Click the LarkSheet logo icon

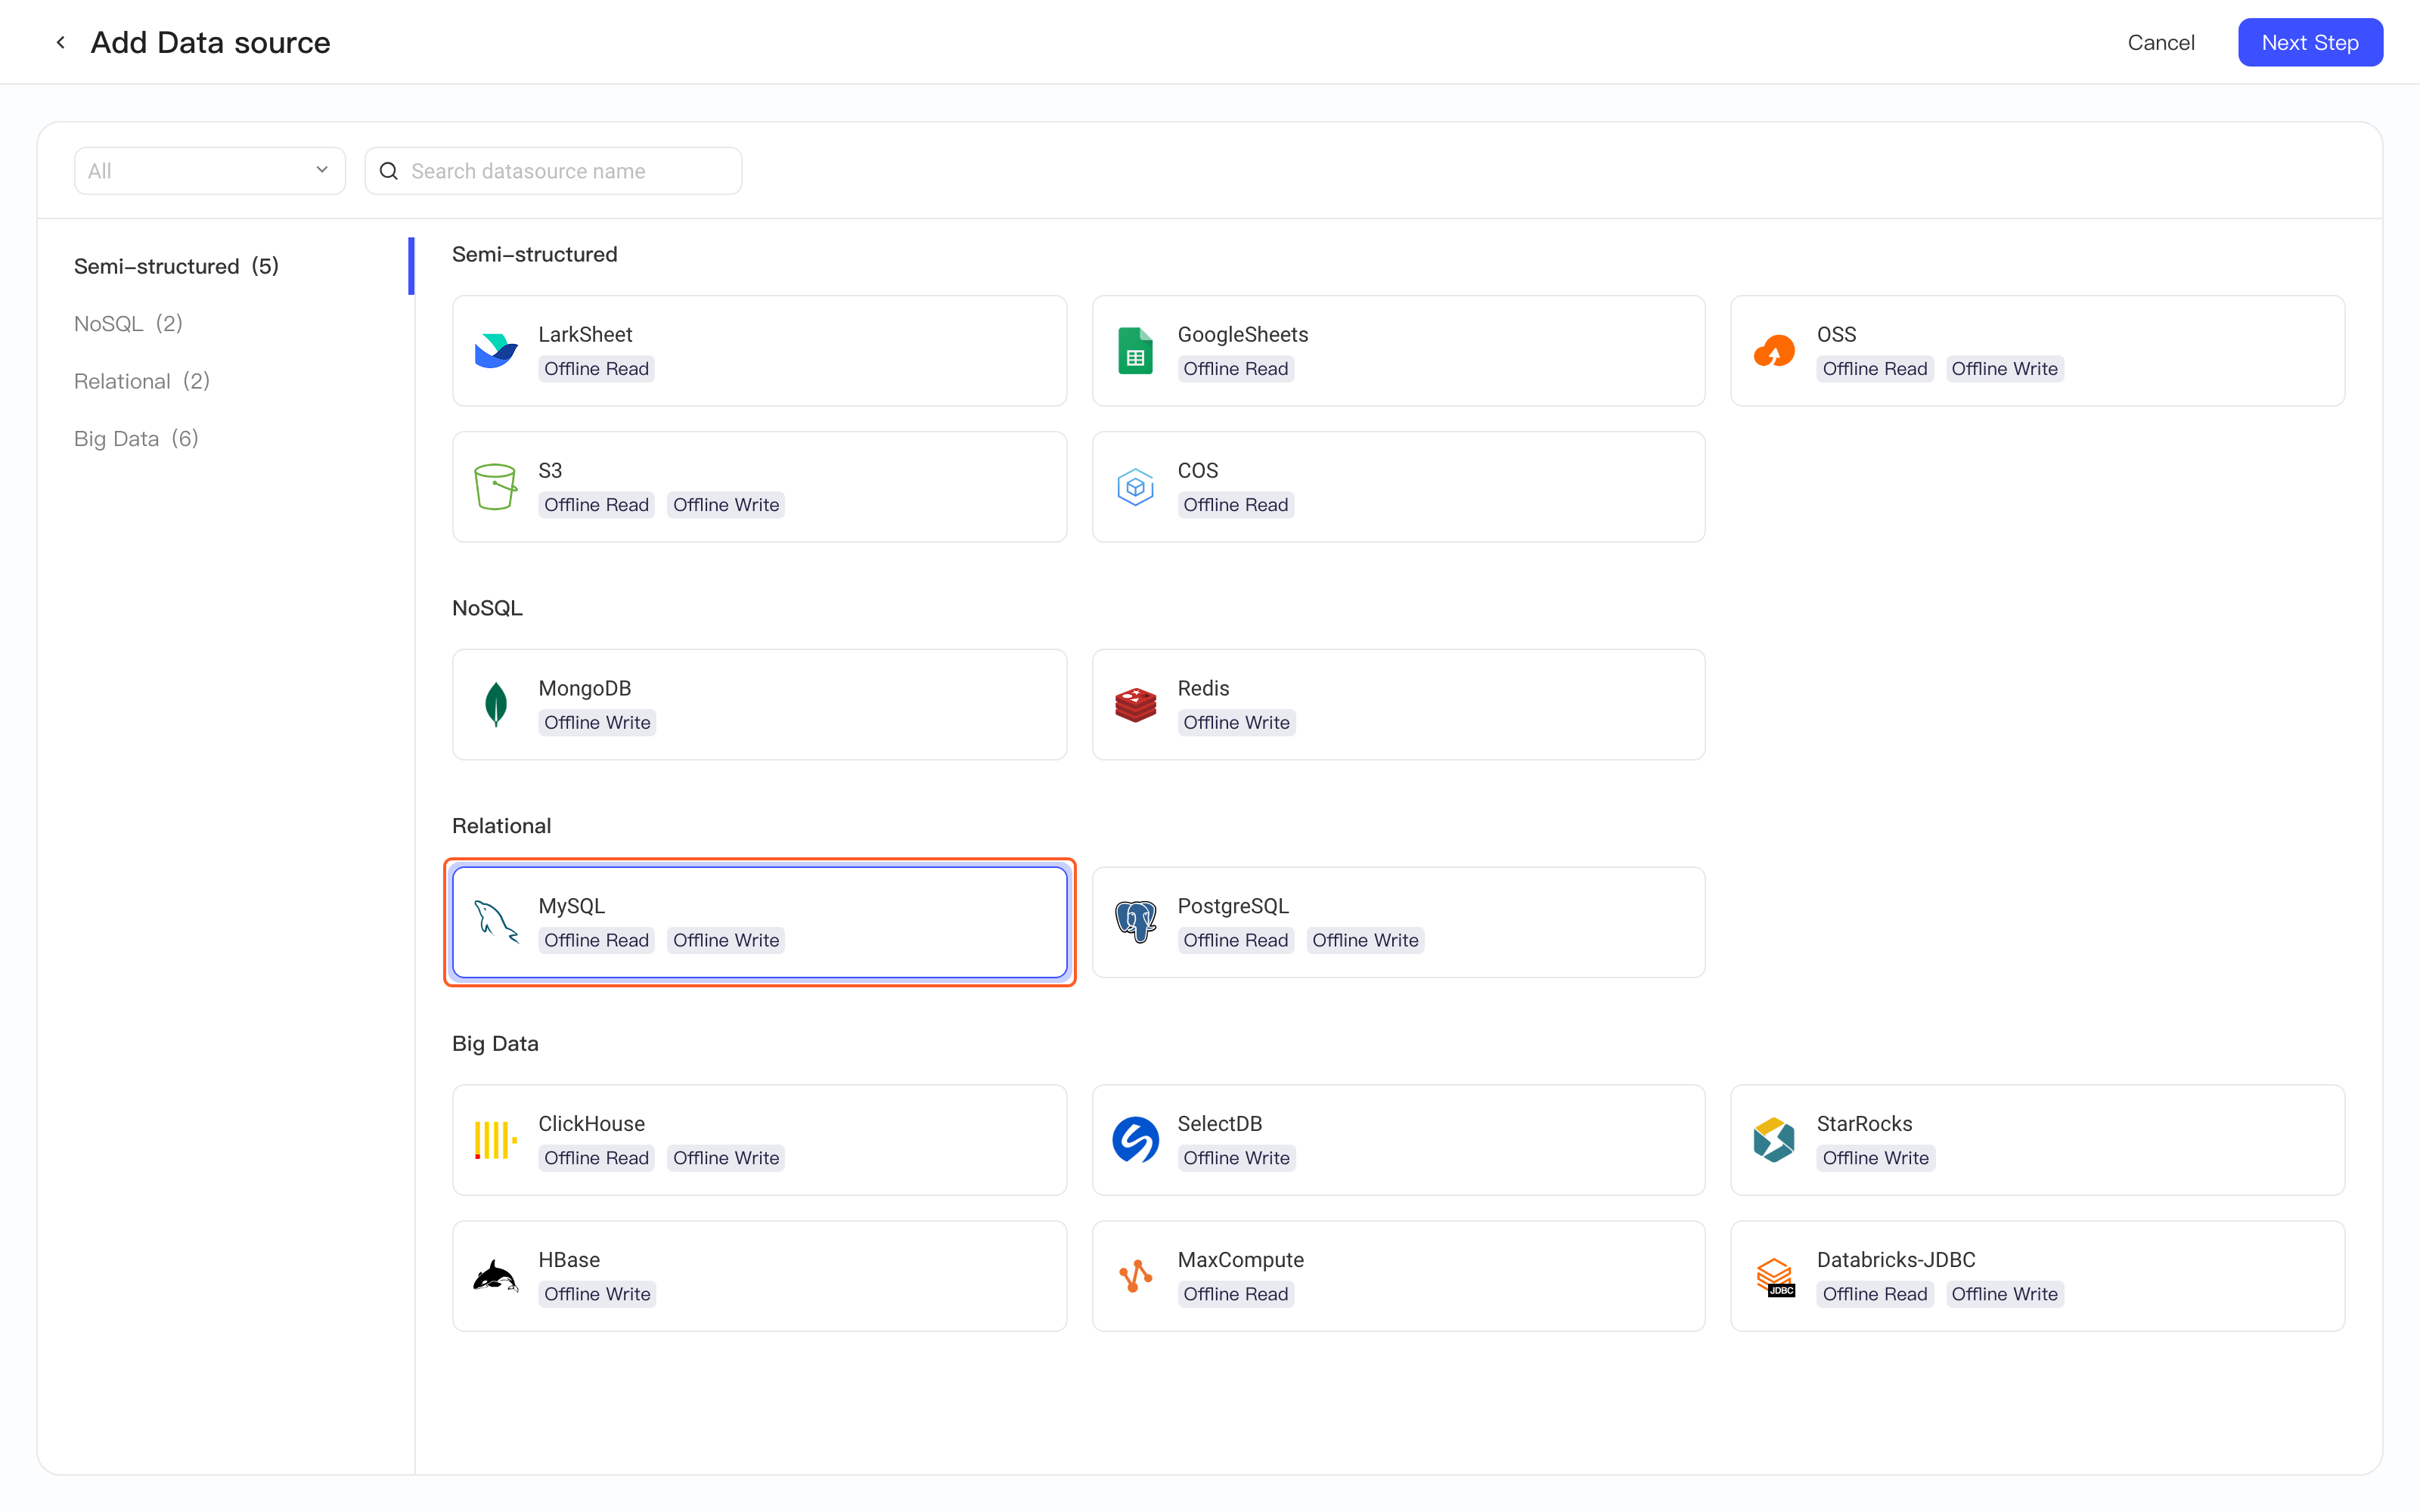pos(496,351)
